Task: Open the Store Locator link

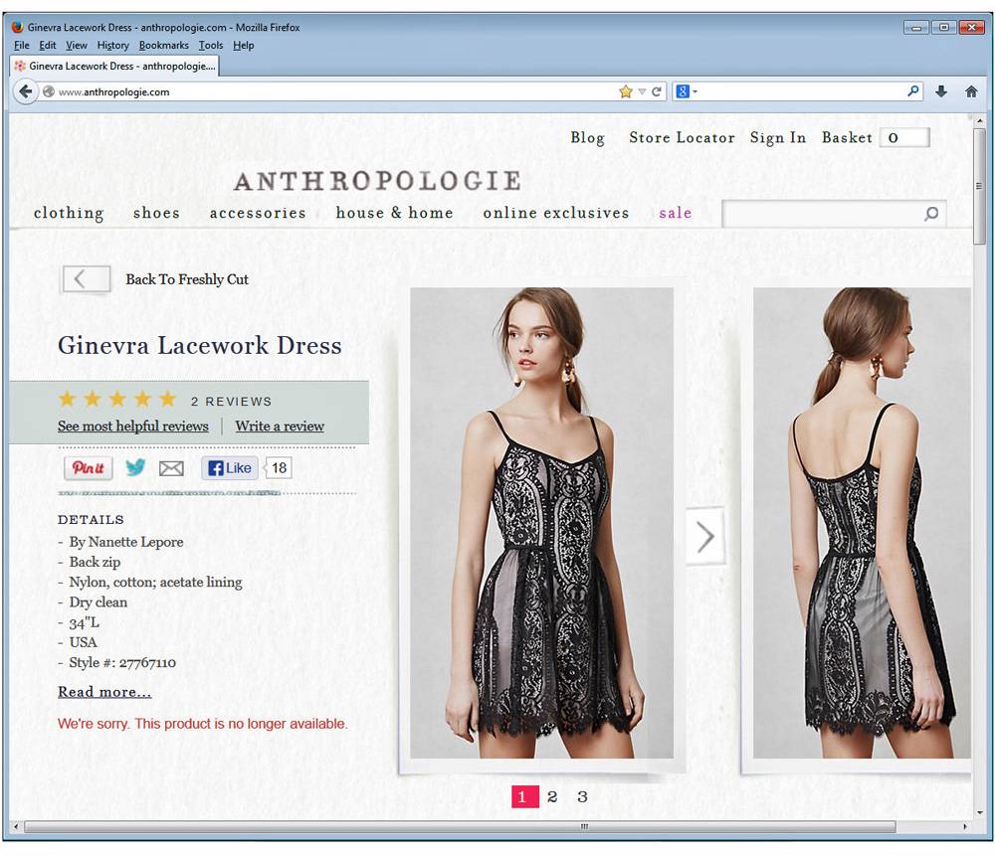Action: [x=683, y=137]
